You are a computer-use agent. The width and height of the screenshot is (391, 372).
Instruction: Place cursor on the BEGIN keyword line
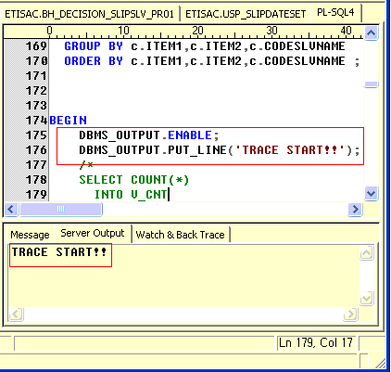69,121
